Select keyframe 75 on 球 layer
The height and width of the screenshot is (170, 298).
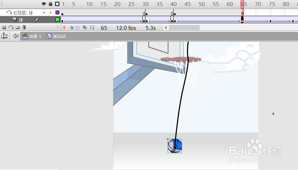[271, 21]
